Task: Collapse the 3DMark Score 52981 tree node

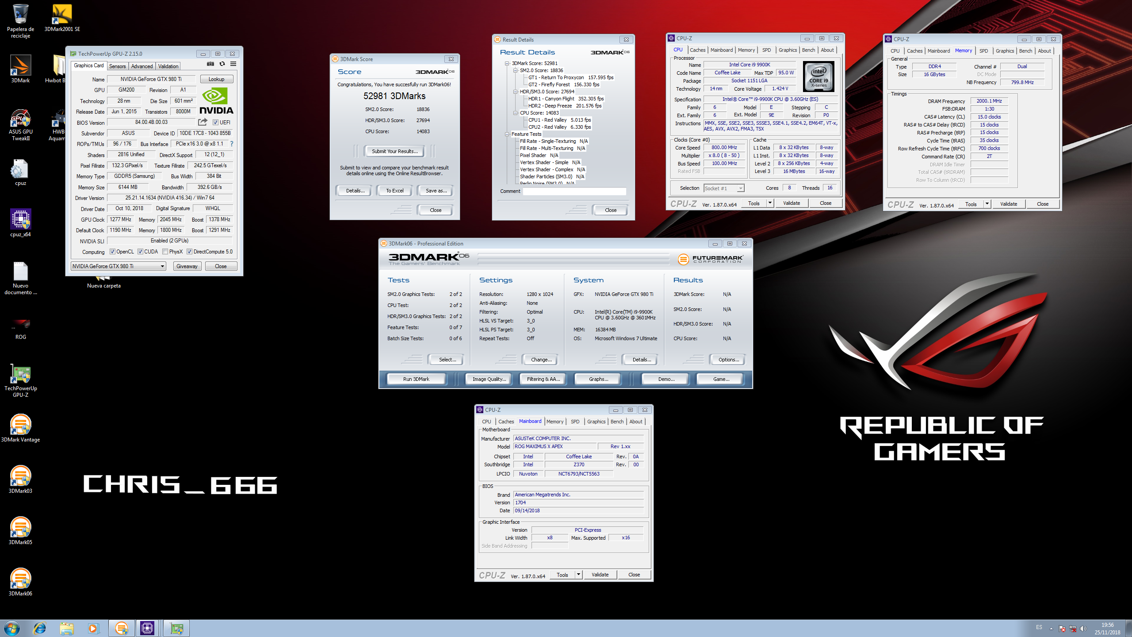Action: [507, 63]
